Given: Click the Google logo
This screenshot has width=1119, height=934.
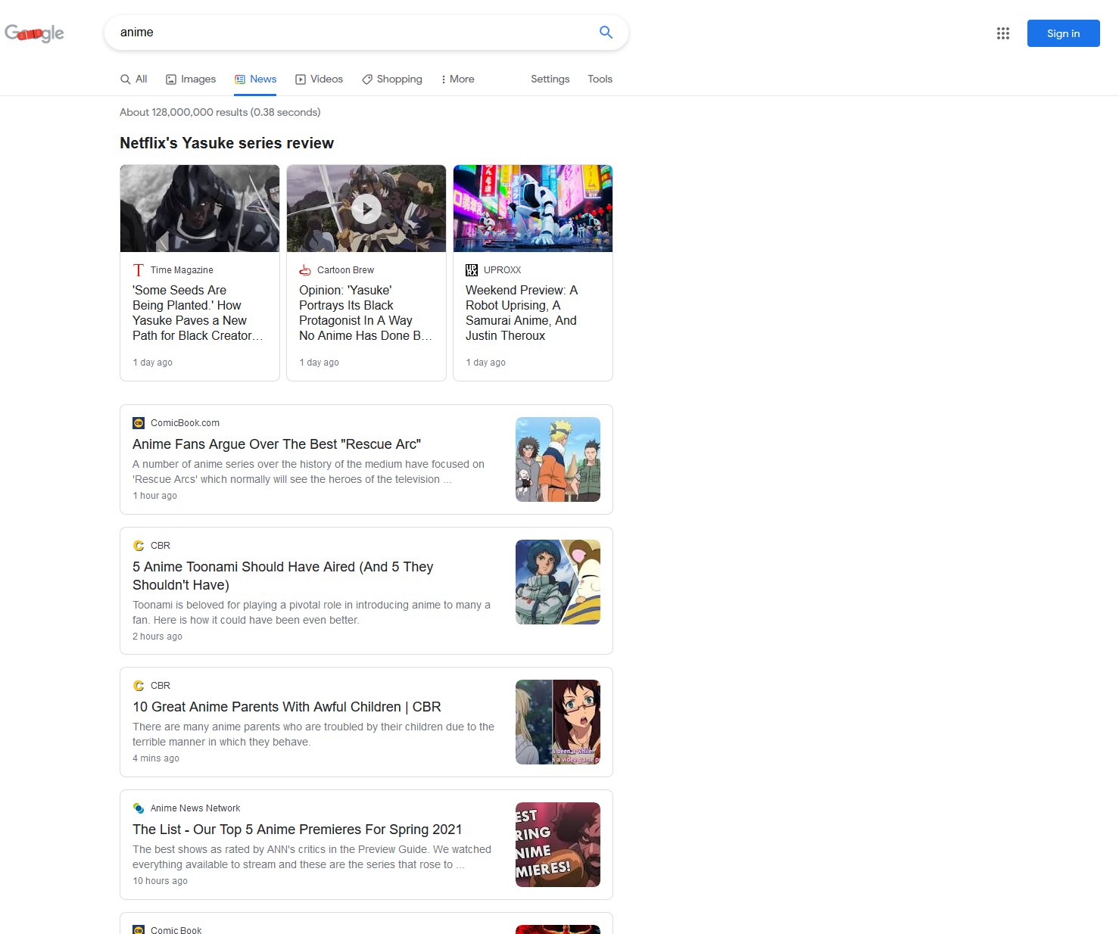Looking at the screenshot, I should click(34, 33).
